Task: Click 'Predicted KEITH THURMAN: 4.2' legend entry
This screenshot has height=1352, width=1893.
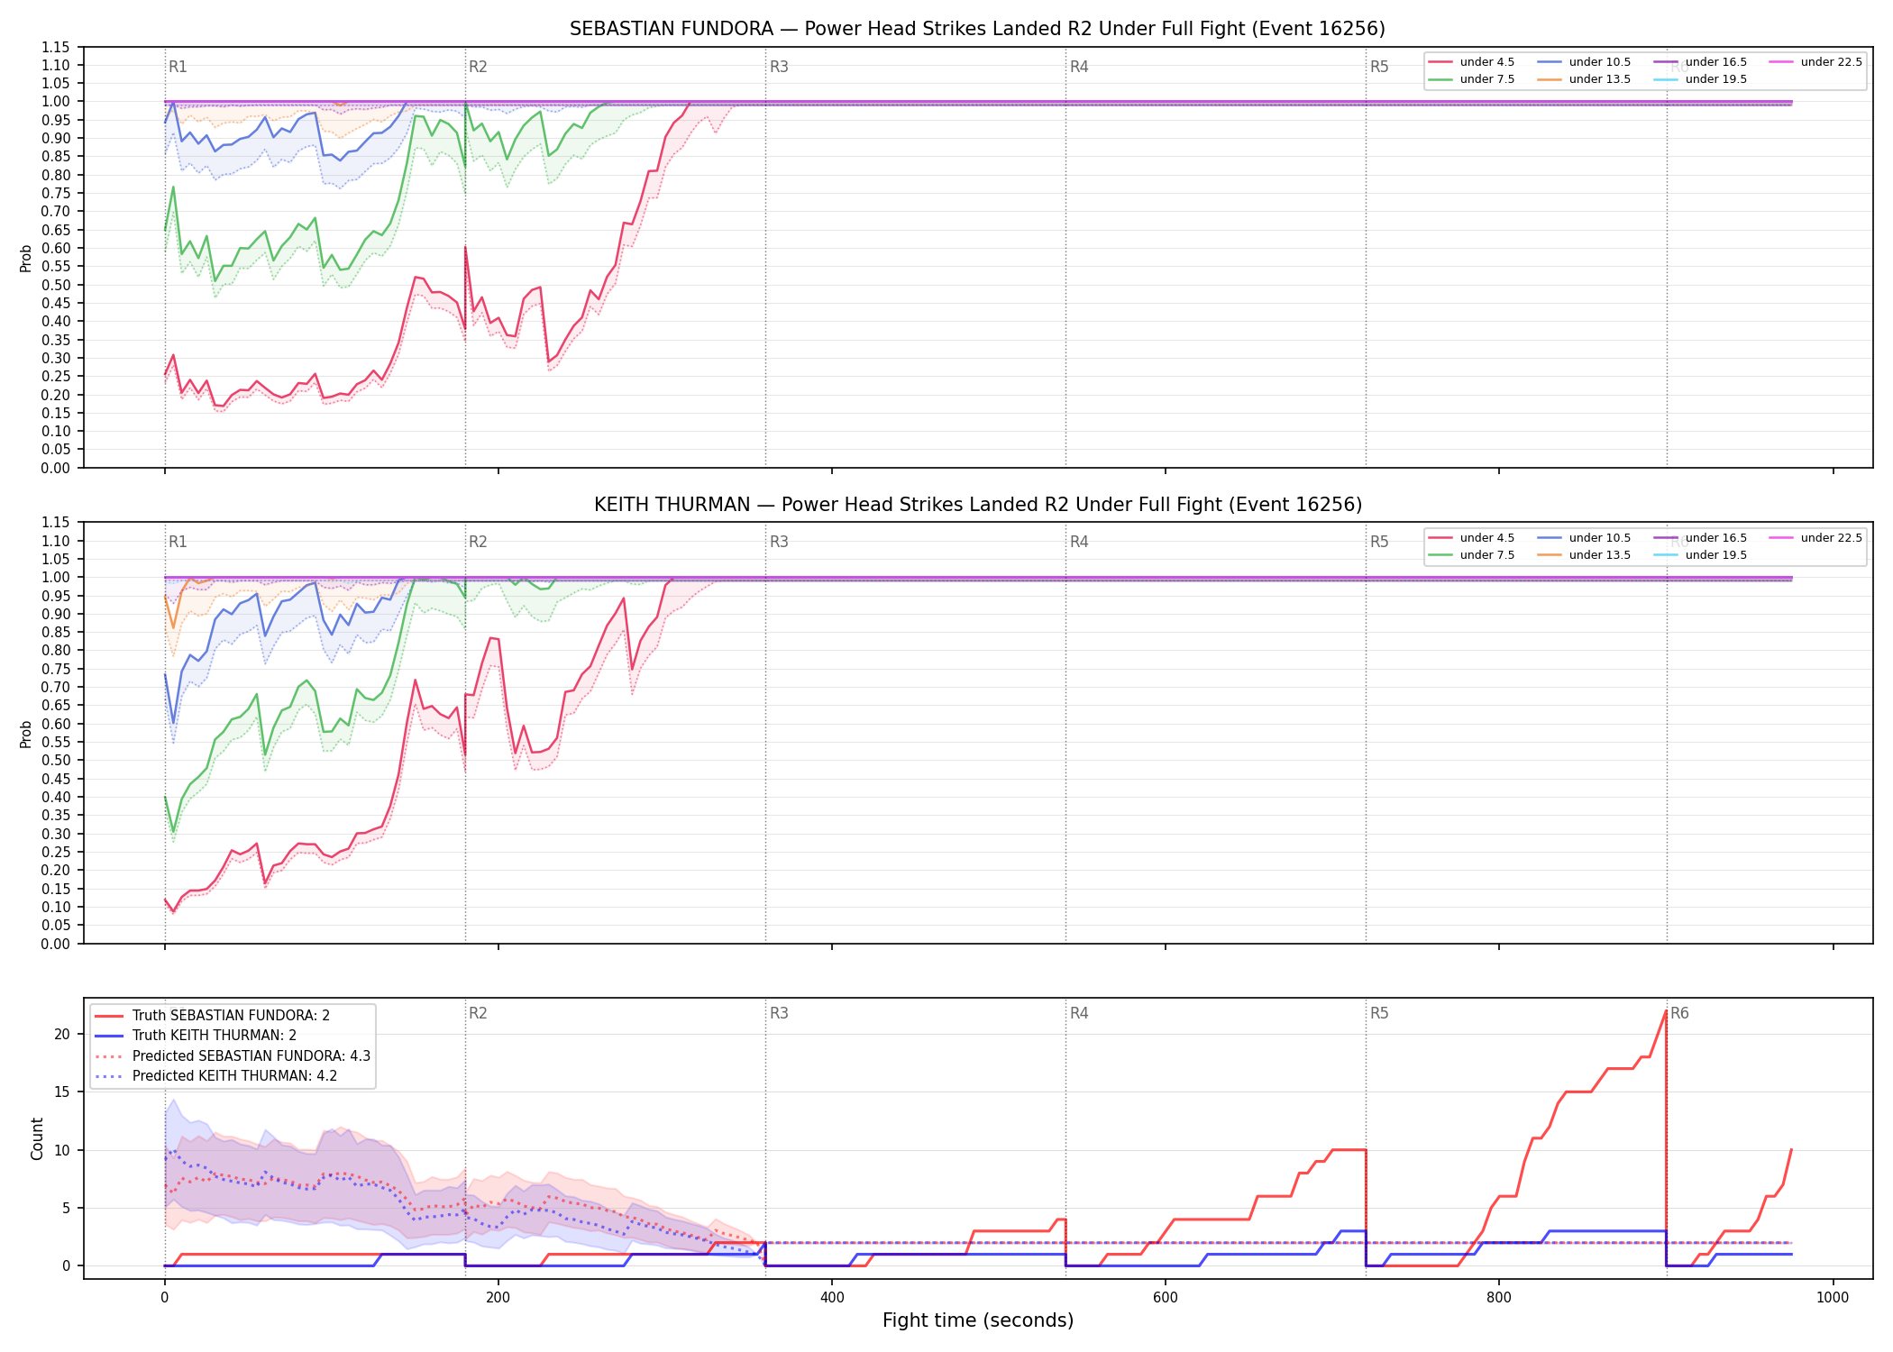Action: click(x=216, y=1076)
